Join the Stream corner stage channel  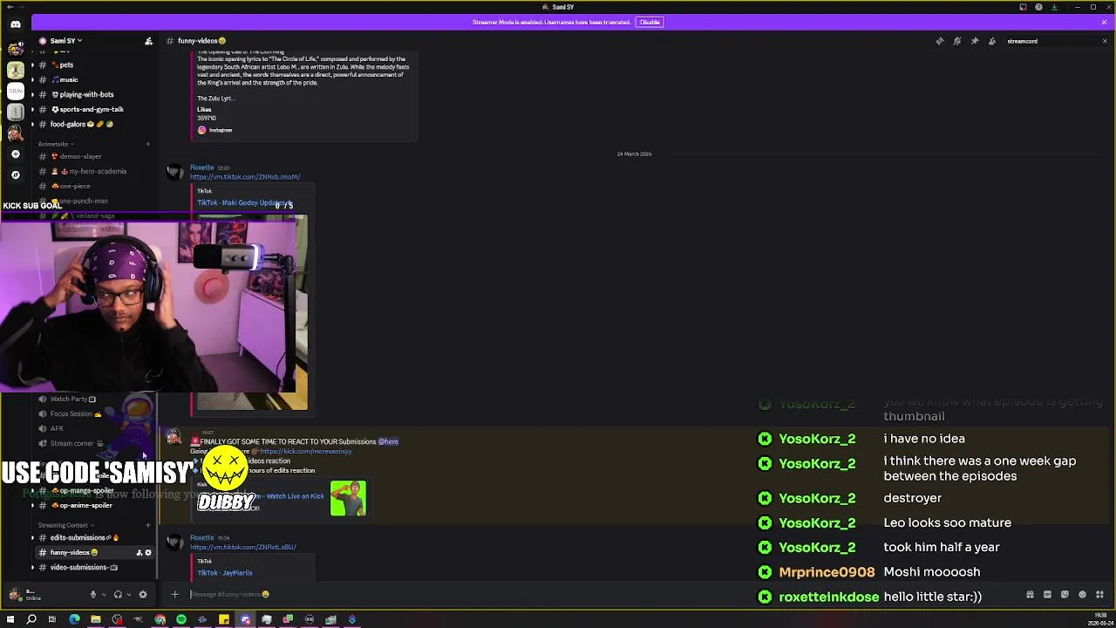[x=94, y=443]
